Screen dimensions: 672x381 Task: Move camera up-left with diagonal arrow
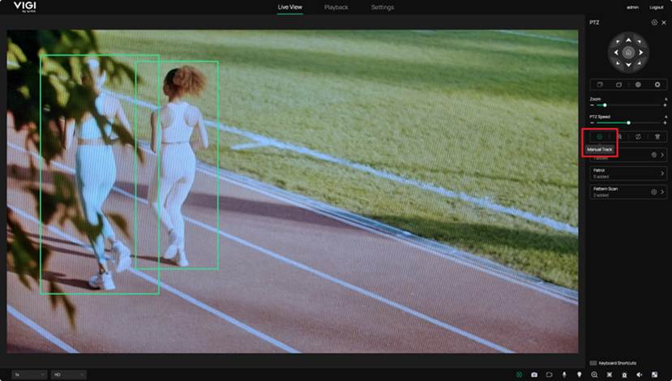coord(618,42)
